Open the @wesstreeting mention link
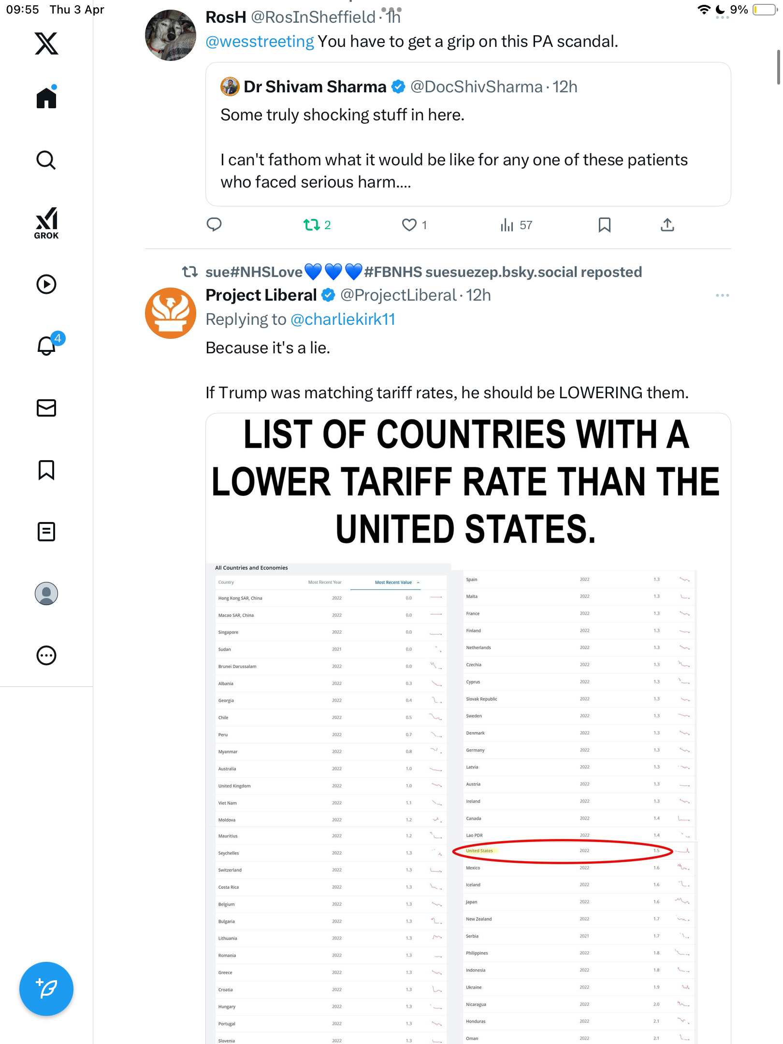The image size is (783, 1044). [x=260, y=42]
